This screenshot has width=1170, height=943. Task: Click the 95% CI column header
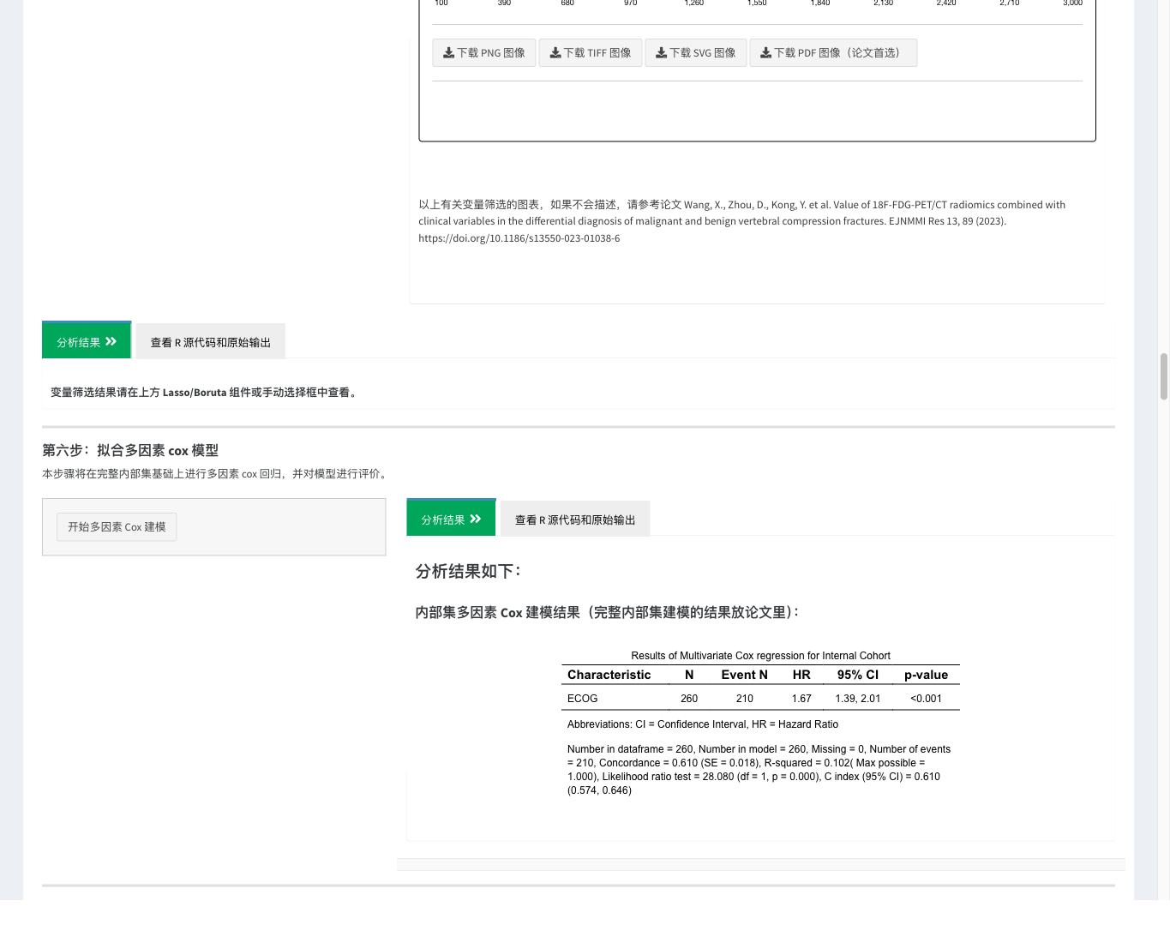pos(858,675)
